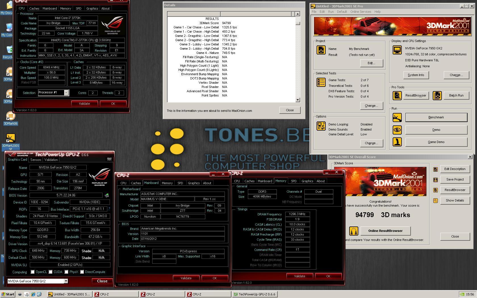The height and width of the screenshot is (298, 477).
Task: Open the File menu in 3DMark2001
Action: point(314,12)
